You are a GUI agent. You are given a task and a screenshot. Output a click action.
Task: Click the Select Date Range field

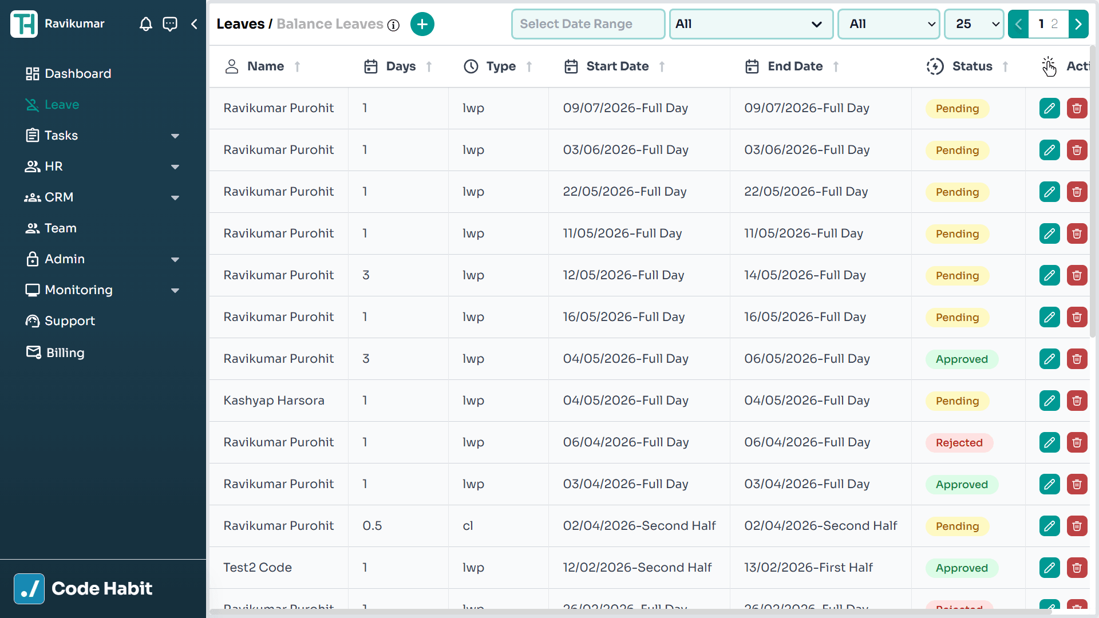click(588, 24)
